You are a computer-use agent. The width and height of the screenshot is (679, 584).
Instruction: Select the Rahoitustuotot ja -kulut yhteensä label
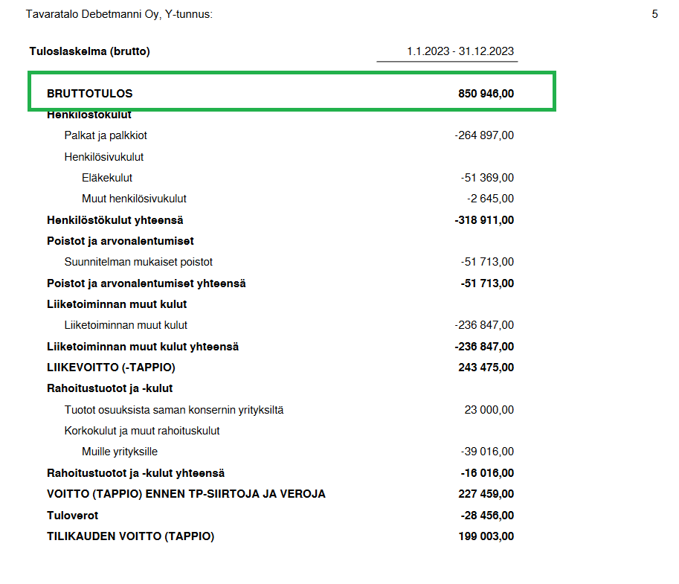pyautogui.click(x=136, y=473)
